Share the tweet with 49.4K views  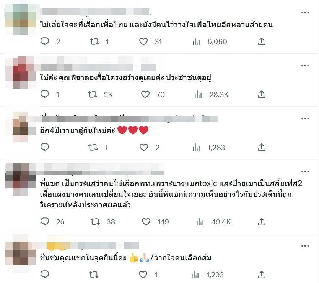point(262,222)
